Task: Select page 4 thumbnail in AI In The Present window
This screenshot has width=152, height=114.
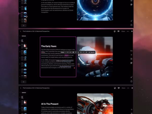Action: [x=24, y=109]
